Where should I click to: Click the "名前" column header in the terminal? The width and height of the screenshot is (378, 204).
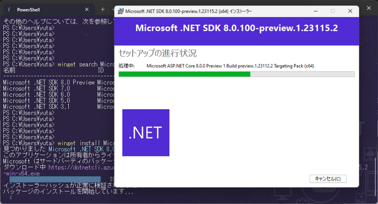(x=9, y=70)
